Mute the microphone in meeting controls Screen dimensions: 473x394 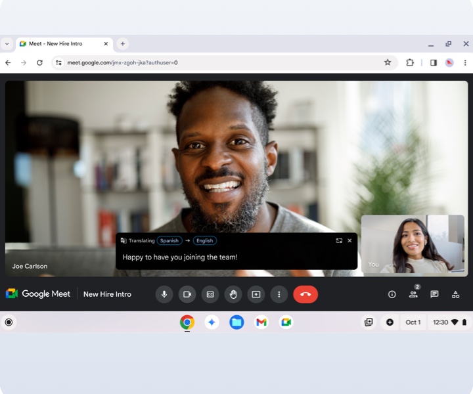tap(164, 294)
